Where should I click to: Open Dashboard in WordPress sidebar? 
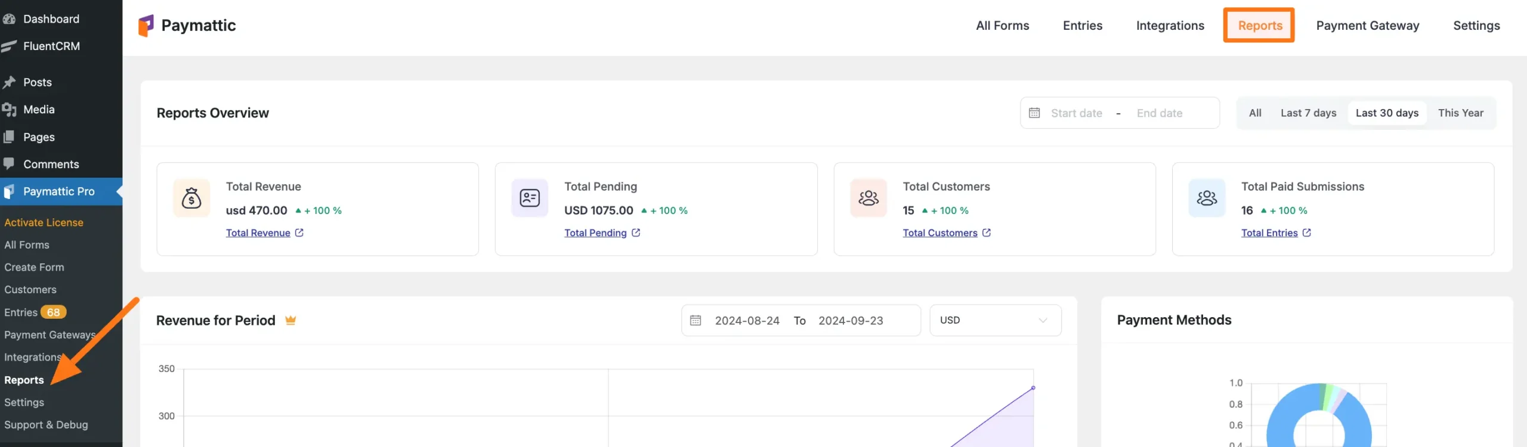click(x=51, y=19)
